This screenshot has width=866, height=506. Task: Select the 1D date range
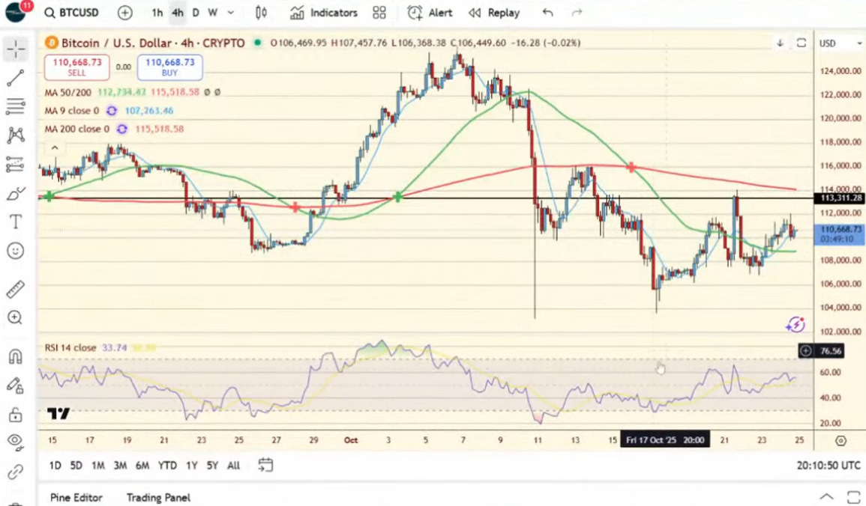click(55, 466)
